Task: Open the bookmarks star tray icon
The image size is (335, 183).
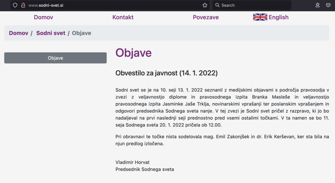Action: click(x=317, y=5)
